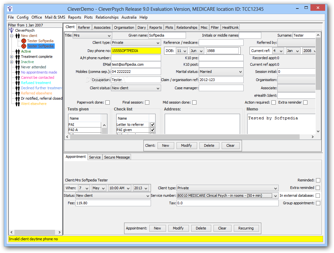Image resolution: width=334 pixels, height=253 pixels.
Task: Click the Never attended group people icon
Action: click(18, 67)
